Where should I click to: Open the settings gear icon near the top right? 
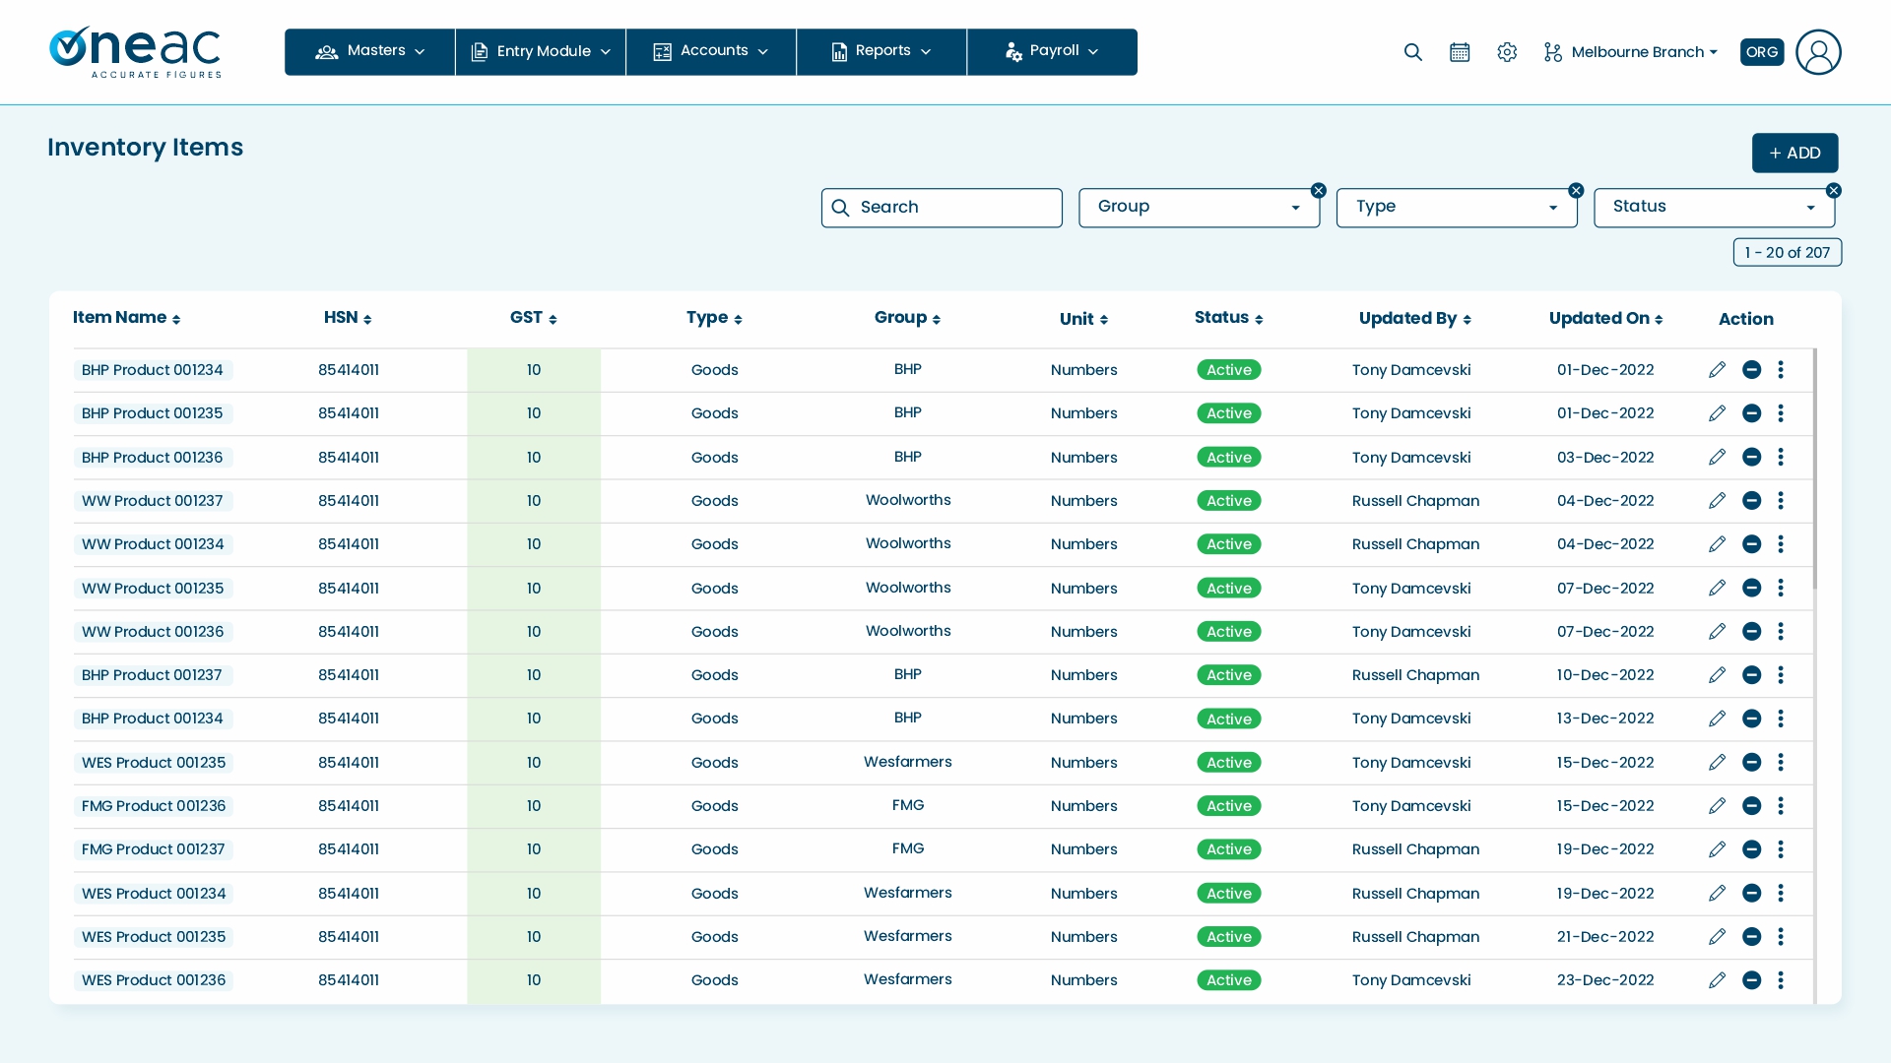(x=1507, y=52)
